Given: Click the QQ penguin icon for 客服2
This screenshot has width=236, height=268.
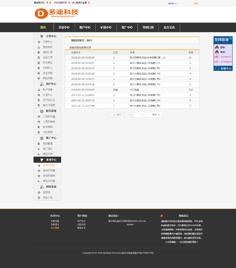Looking at the screenshot, I should pos(217,52).
